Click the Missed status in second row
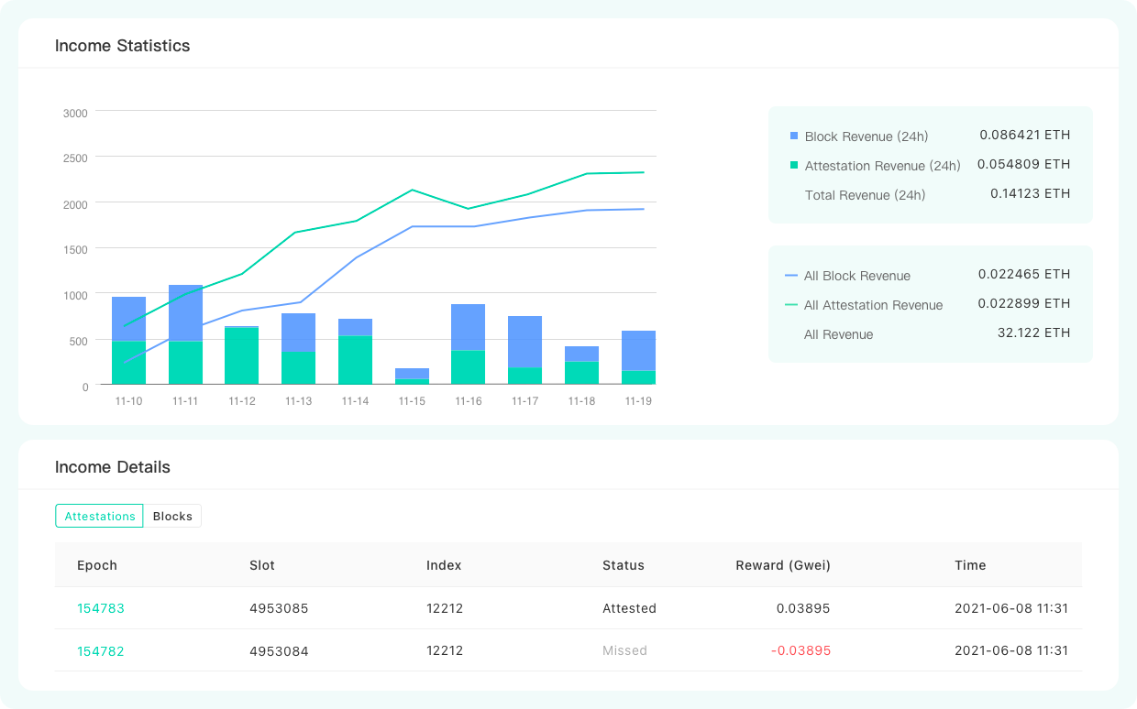Viewport: 1137px width, 709px height. pyautogui.click(x=624, y=651)
